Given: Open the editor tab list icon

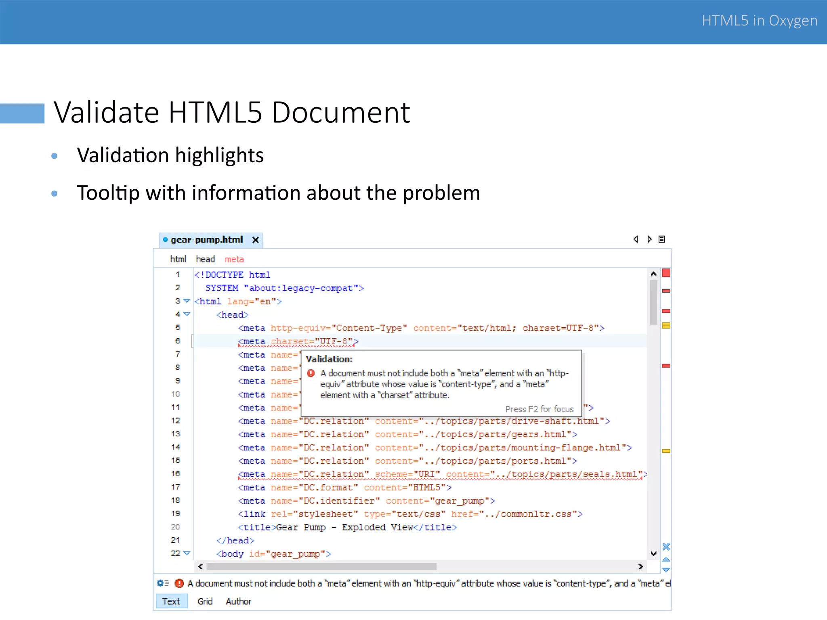Looking at the screenshot, I should coord(662,239).
